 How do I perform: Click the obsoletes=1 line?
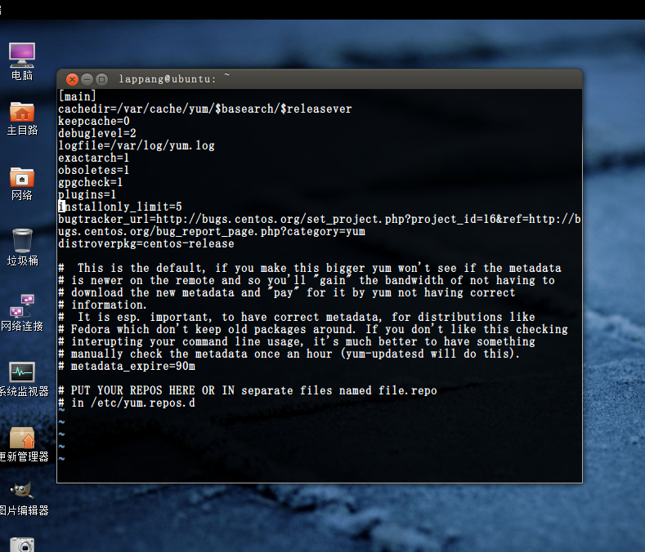click(94, 170)
